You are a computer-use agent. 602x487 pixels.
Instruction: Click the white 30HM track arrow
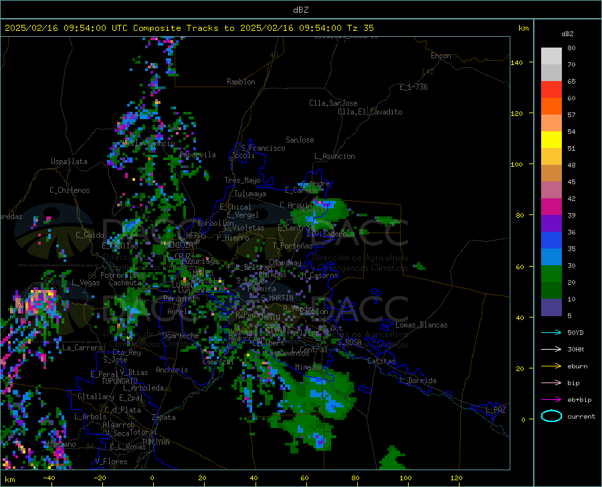[x=551, y=350]
